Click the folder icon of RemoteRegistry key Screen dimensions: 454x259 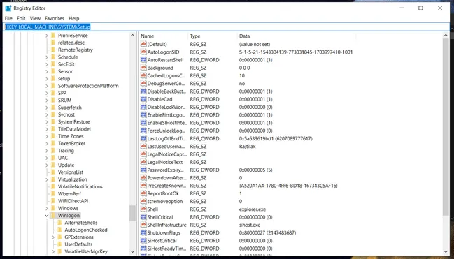pos(53,50)
